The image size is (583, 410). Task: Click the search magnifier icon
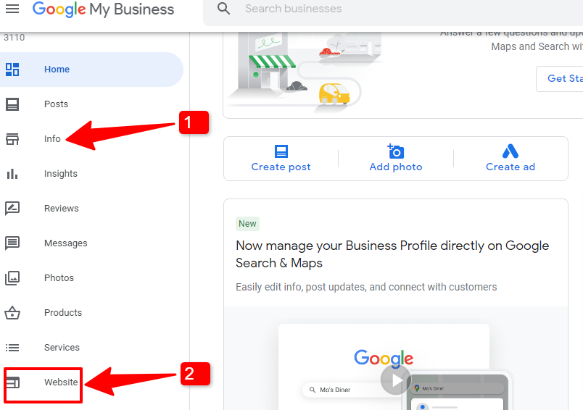(223, 9)
